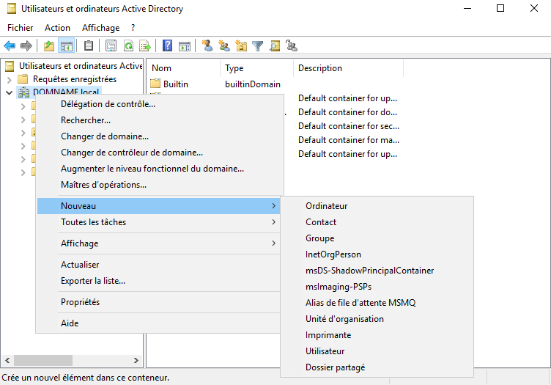Screen dimensions: 551x385
Task: Open the Affichage menu in the menu bar
Action: (100, 28)
